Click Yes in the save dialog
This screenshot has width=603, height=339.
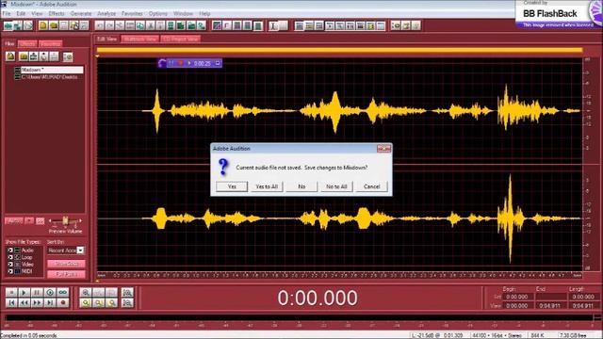232,186
